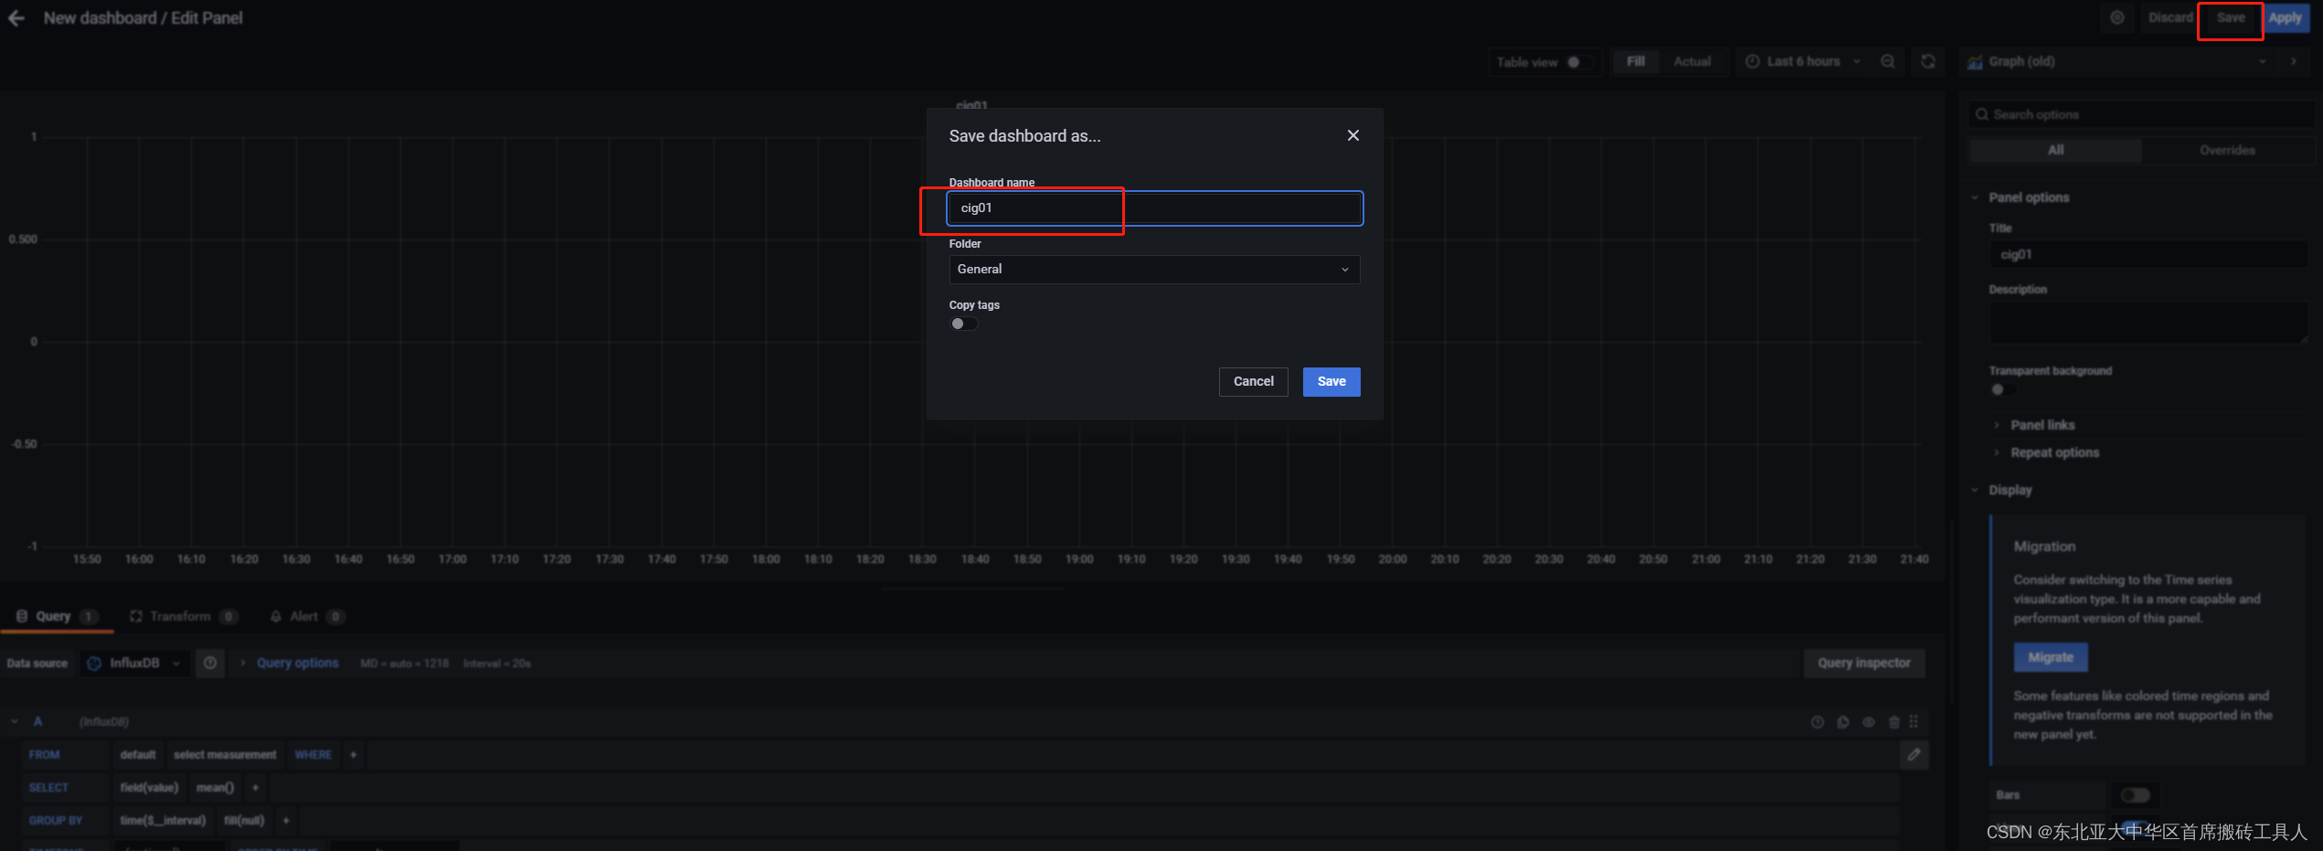Select the Fill view mode
Screen dimensions: 2323x851
(1636, 61)
